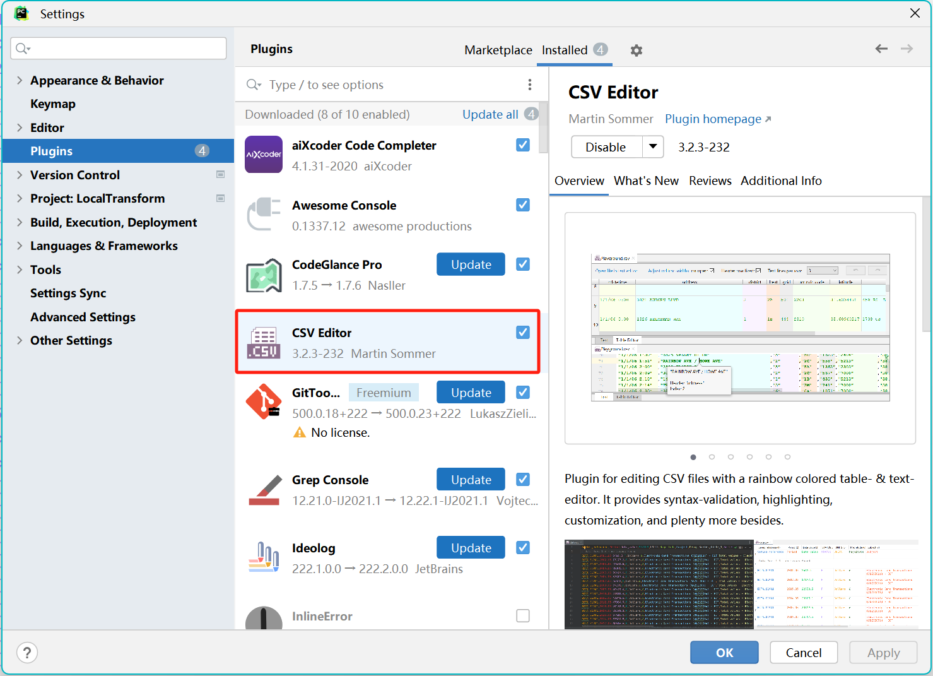Enable the InlineError plugin checkbox
This screenshot has height=676, width=933.
pos(523,616)
